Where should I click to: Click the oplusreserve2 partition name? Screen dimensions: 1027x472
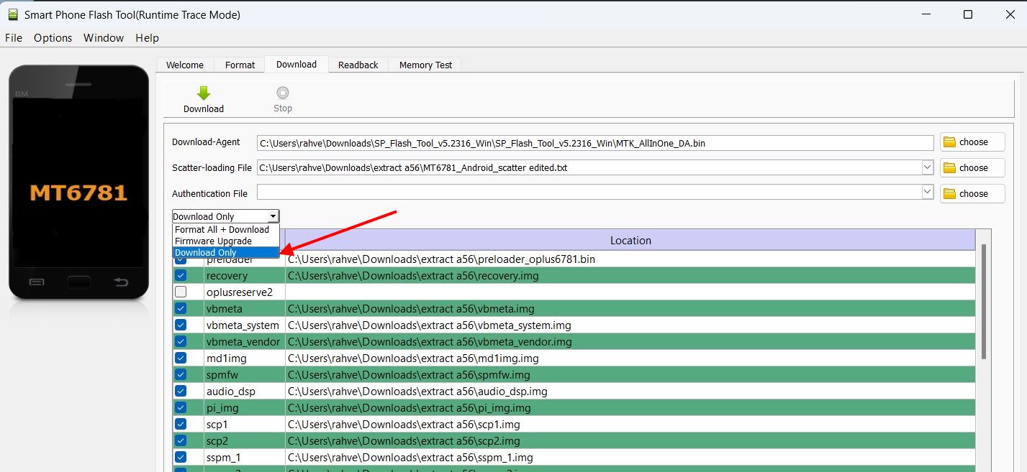pos(240,292)
